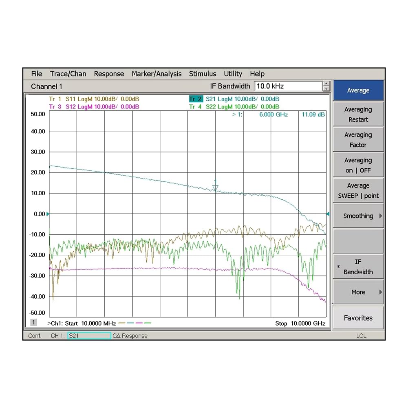The image size is (408, 408).
Task: Click asterisk beside IF Bandwidth softkey
Action: click(x=338, y=267)
